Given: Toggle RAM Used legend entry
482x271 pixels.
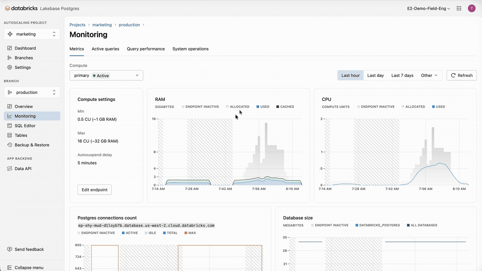Looking at the screenshot, I should coord(263,107).
